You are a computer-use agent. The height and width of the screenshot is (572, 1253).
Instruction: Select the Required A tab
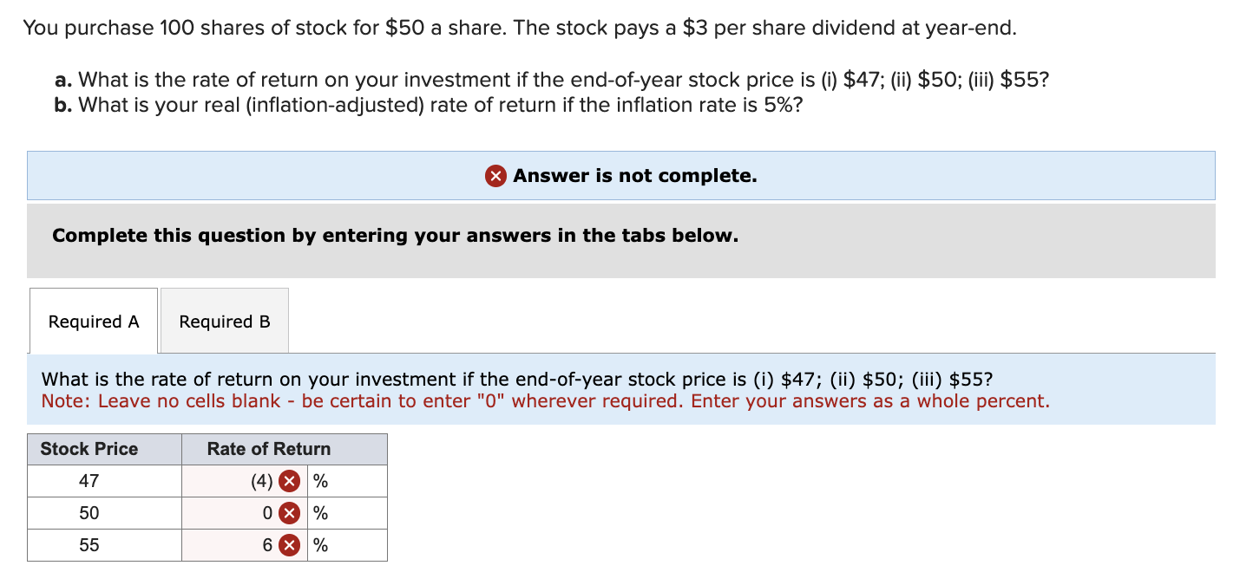pyautogui.click(x=93, y=321)
